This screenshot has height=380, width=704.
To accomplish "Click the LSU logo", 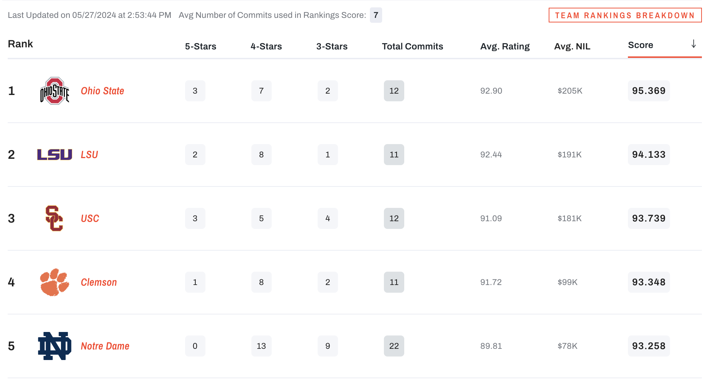I will pos(54,154).
